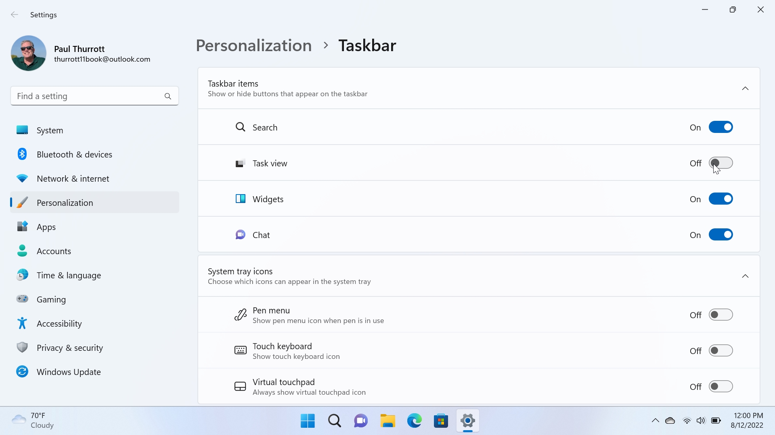This screenshot has width=775, height=435.
Task: Enable the Task view toggle
Action: point(721,163)
